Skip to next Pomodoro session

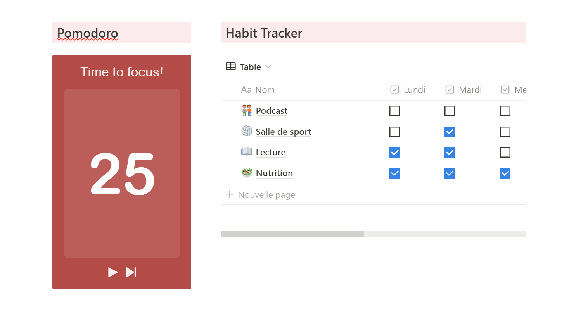[x=131, y=272]
